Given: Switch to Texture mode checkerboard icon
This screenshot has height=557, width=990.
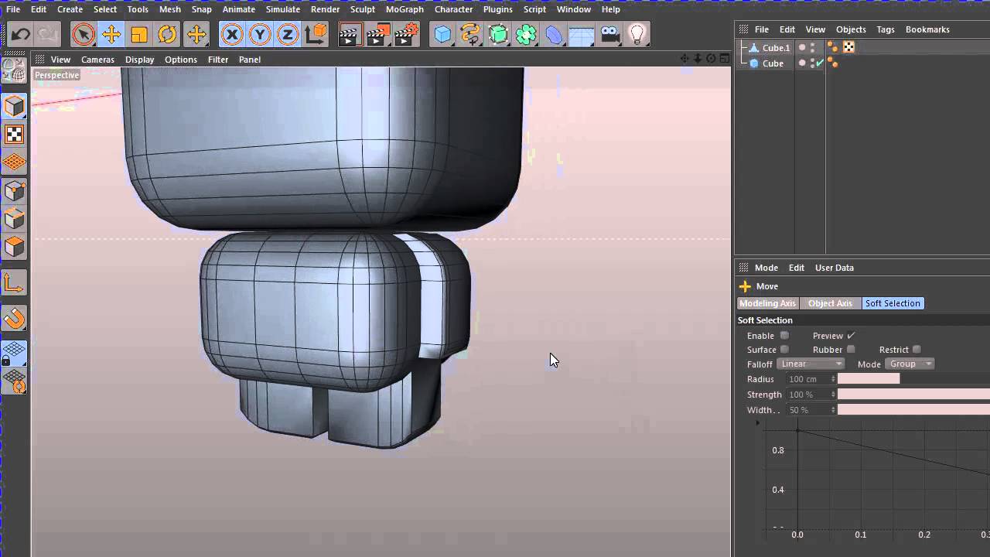Looking at the screenshot, I should click(x=15, y=135).
